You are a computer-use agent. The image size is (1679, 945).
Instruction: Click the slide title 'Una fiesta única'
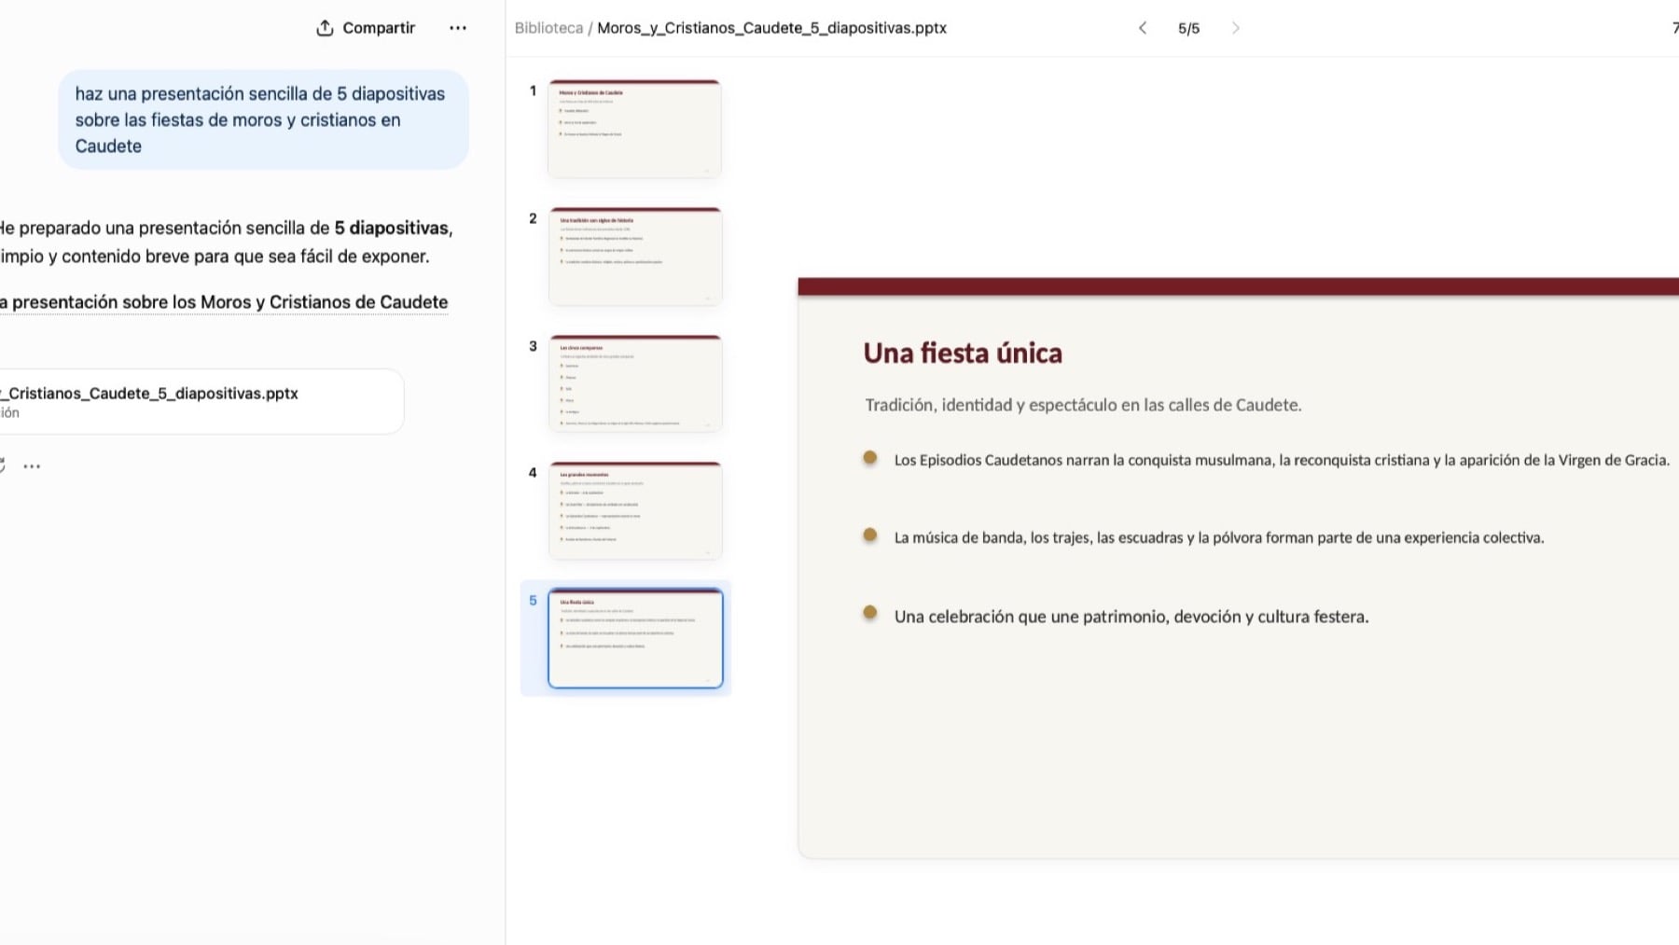[963, 353]
